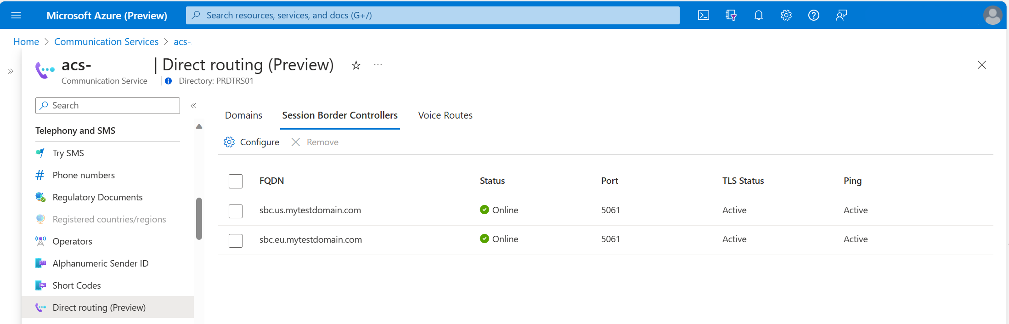Open the more options ellipsis

click(x=378, y=65)
